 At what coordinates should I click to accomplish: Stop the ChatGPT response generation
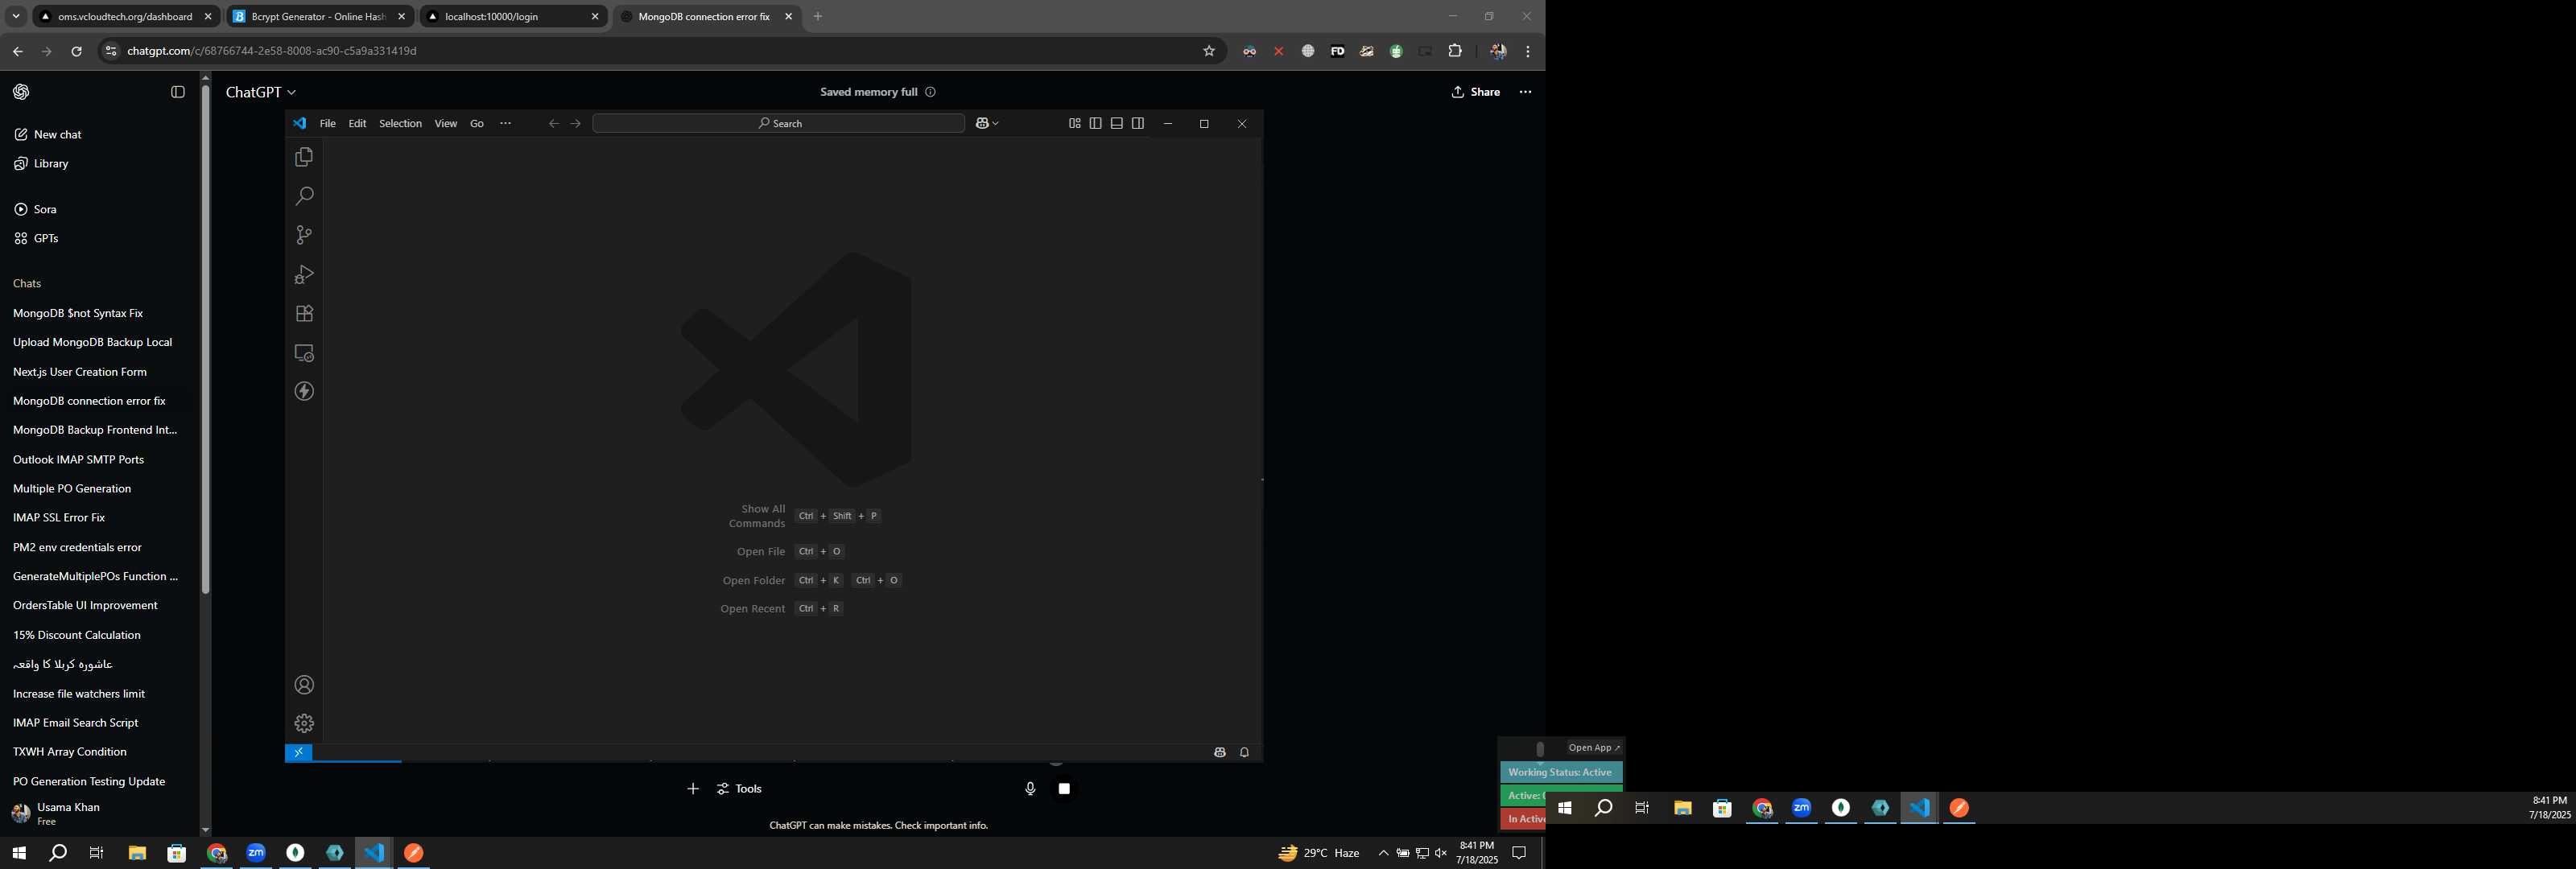[1064, 789]
